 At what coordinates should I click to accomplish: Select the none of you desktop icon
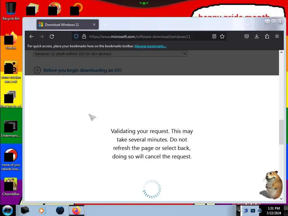click(x=11, y=160)
